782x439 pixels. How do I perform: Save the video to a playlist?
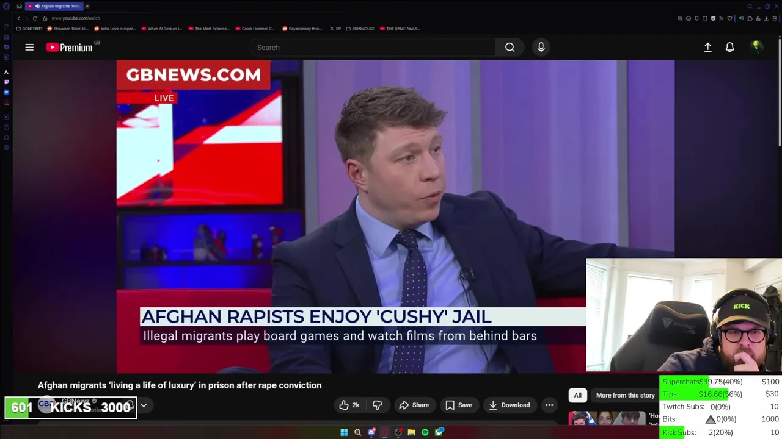click(458, 405)
